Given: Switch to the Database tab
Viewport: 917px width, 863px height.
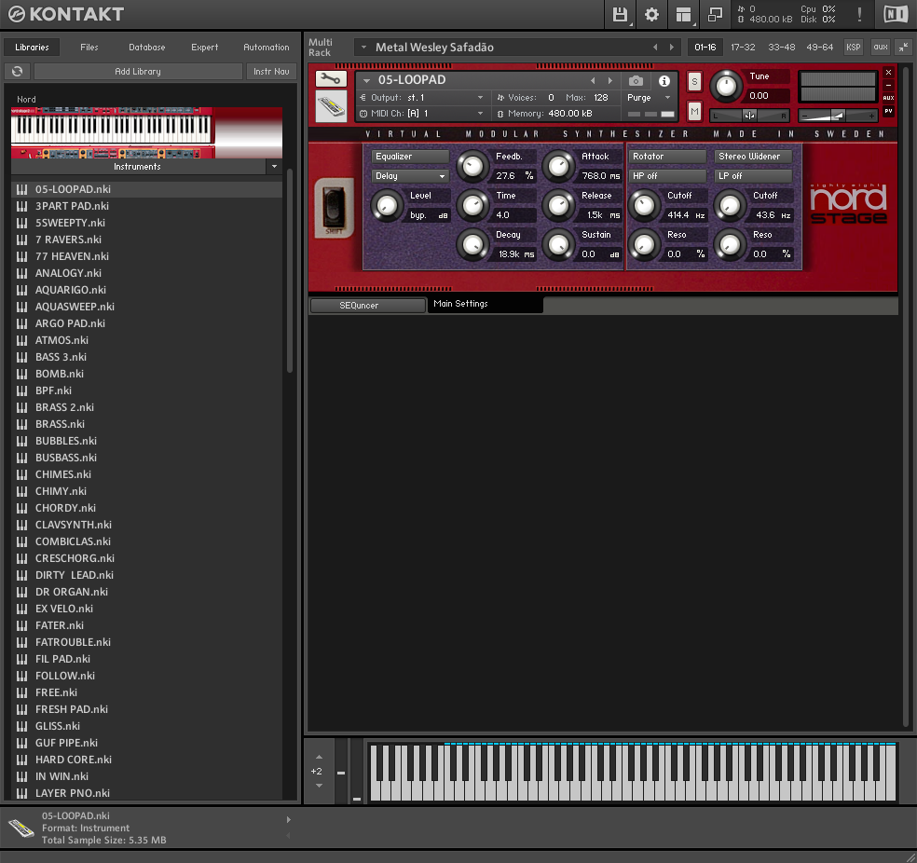Looking at the screenshot, I should click(x=147, y=48).
